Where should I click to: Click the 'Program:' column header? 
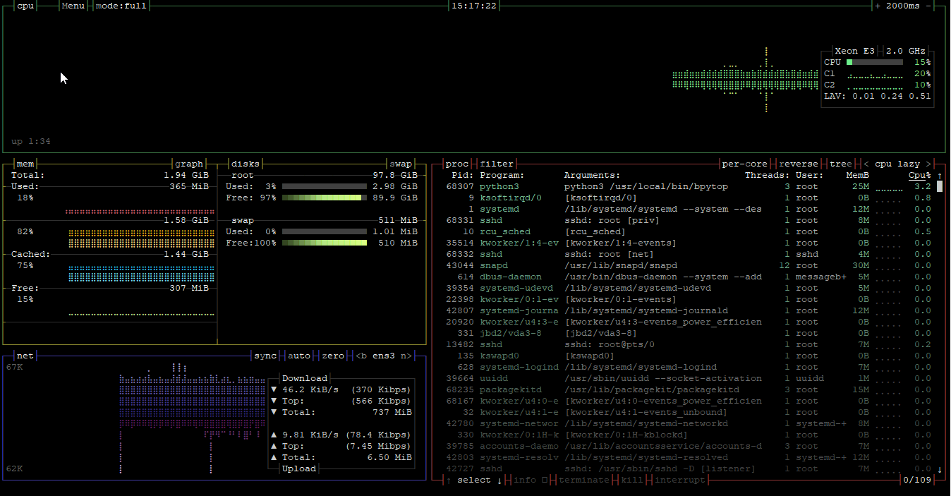502,175
